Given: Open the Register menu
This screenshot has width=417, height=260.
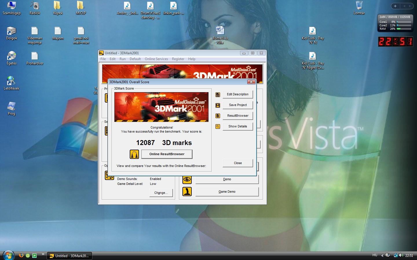Looking at the screenshot, I should point(178,59).
